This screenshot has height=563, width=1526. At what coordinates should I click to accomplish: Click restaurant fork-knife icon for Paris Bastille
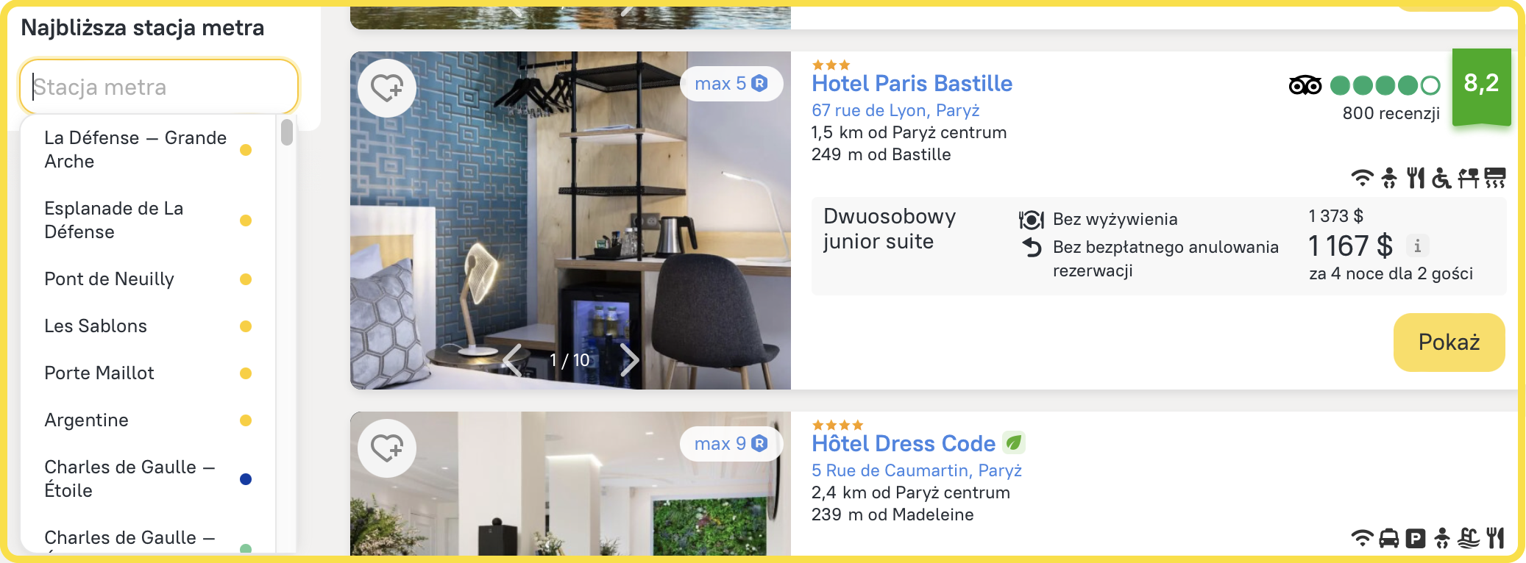click(1416, 178)
